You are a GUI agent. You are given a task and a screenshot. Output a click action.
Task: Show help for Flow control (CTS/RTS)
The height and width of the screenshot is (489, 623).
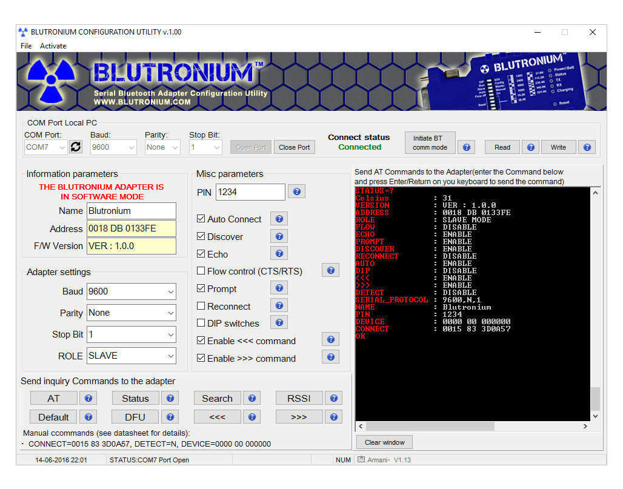coord(330,270)
